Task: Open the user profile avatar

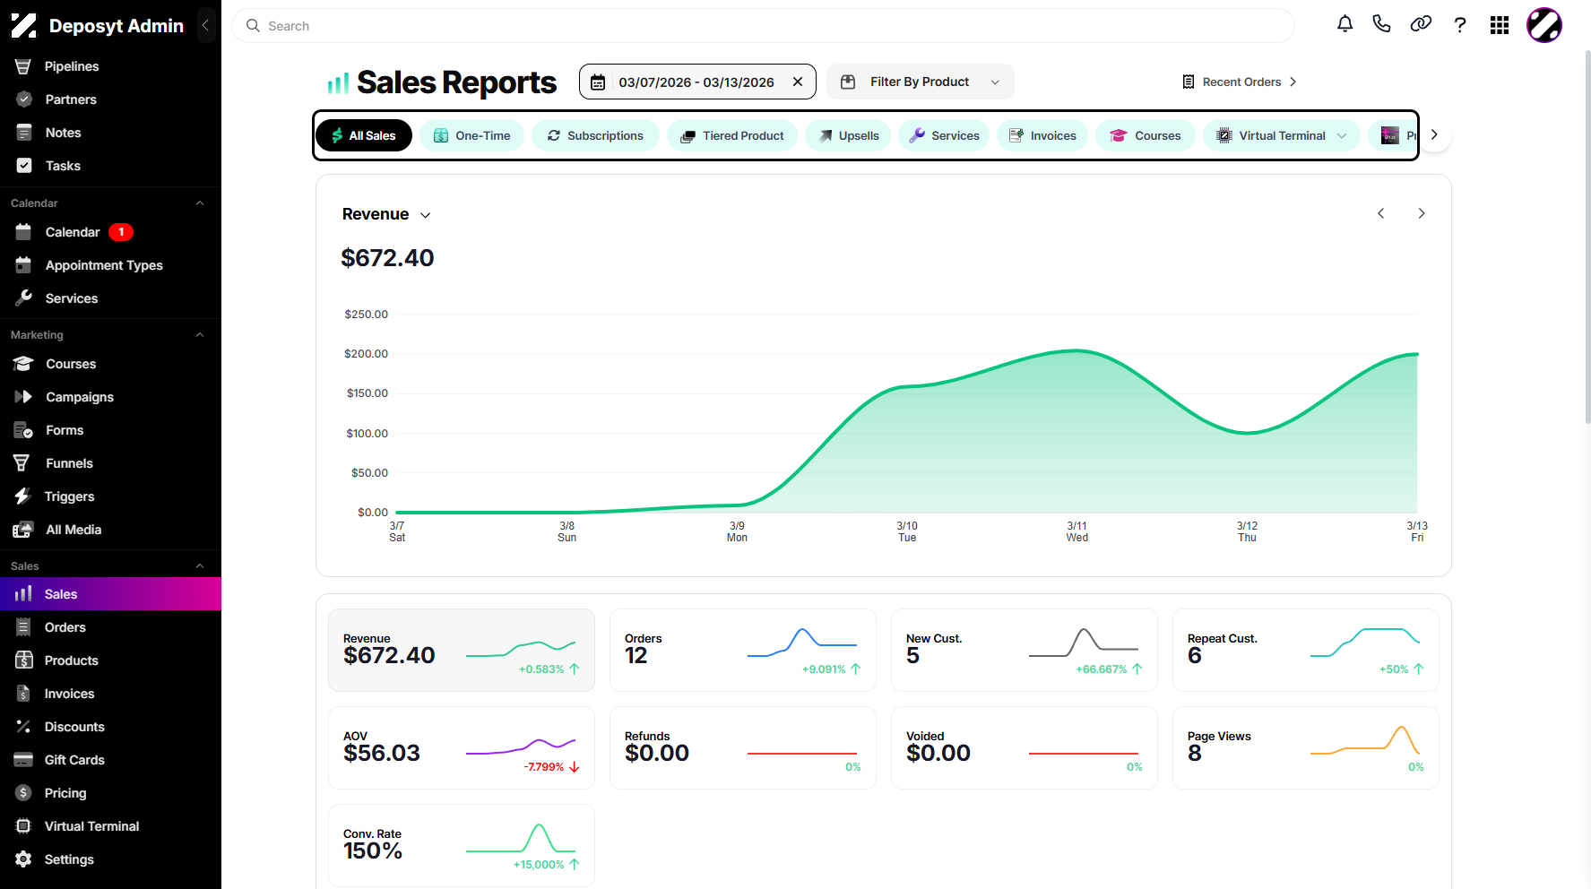Action: 1544,25
